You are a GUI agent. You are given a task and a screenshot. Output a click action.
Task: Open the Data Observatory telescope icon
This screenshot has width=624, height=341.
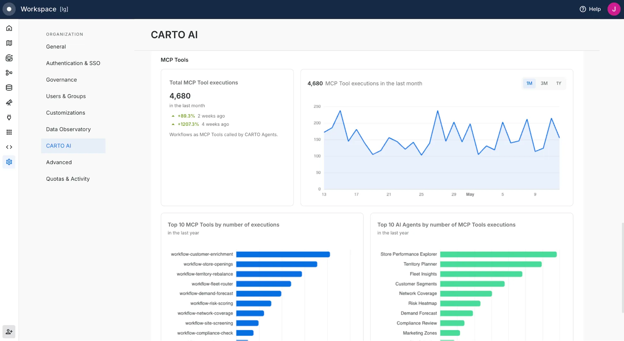coord(9,102)
